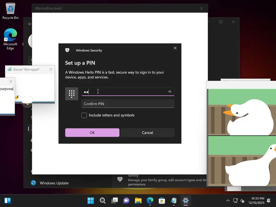Click the PIN keypad icon

(x=72, y=94)
